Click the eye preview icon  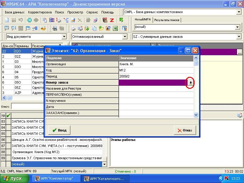click(55, 28)
